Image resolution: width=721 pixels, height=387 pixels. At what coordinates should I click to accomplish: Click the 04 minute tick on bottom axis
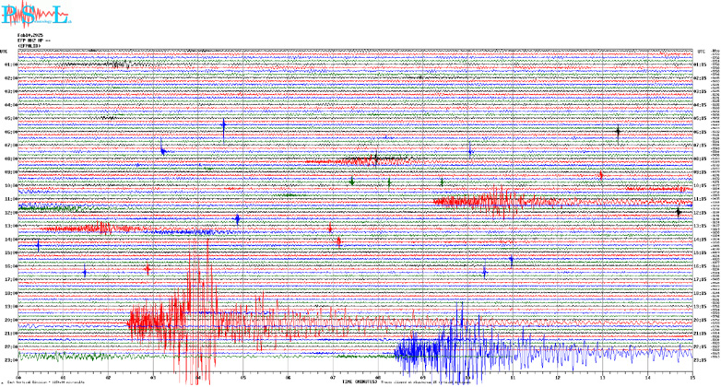[197, 376]
